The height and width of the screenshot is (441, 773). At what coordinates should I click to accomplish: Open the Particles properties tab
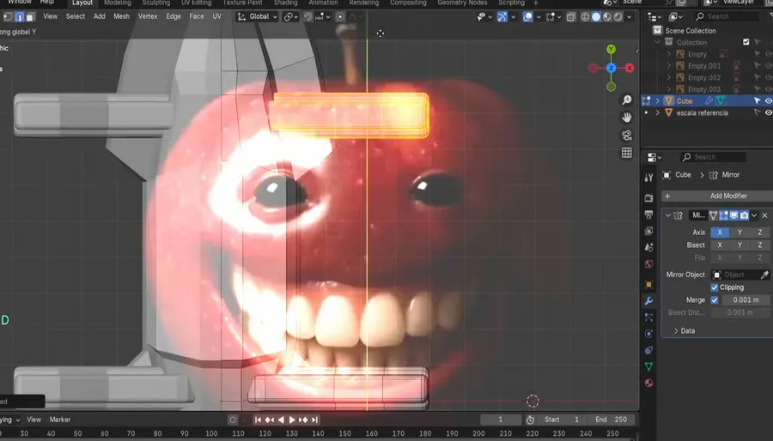(x=648, y=317)
